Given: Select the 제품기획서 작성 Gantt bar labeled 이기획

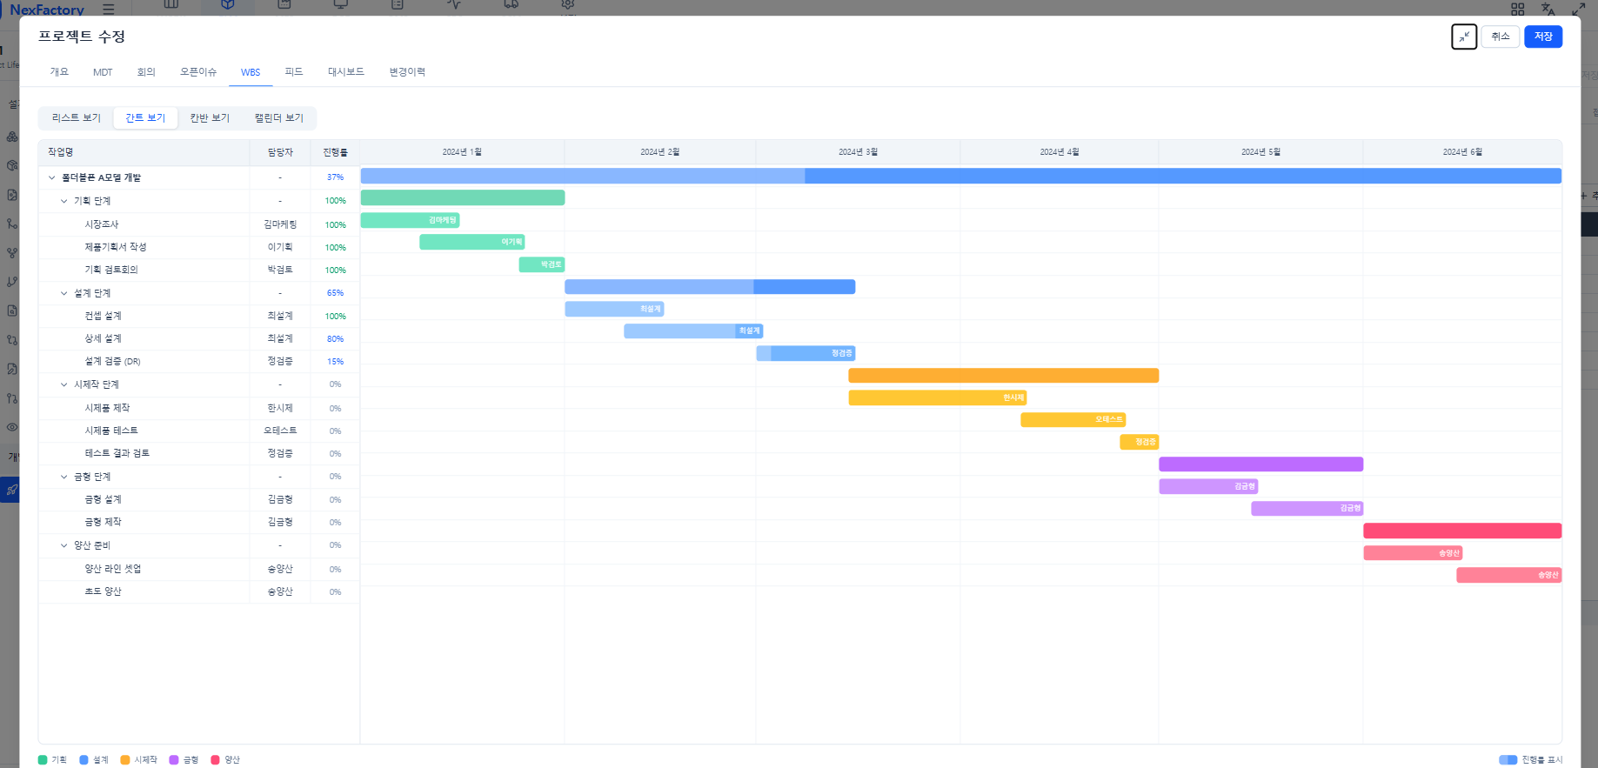Looking at the screenshot, I should (472, 242).
